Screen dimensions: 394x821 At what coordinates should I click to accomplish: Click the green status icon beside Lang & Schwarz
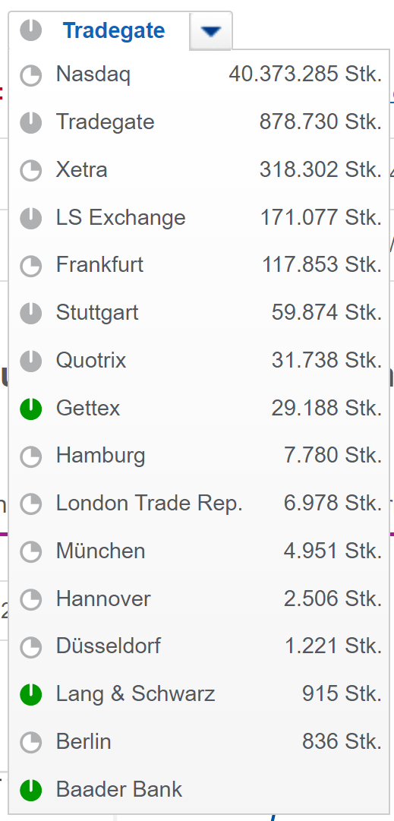pyautogui.click(x=31, y=694)
